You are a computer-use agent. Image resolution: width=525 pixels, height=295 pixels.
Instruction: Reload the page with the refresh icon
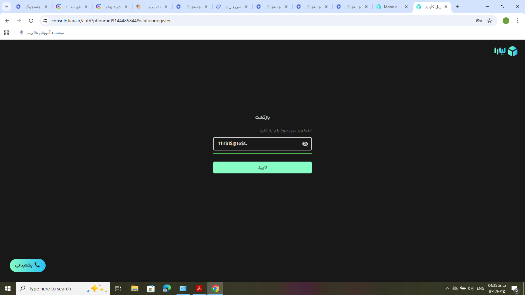coord(31,21)
